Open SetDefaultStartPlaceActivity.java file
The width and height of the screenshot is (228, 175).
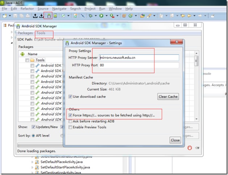pos(65,167)
